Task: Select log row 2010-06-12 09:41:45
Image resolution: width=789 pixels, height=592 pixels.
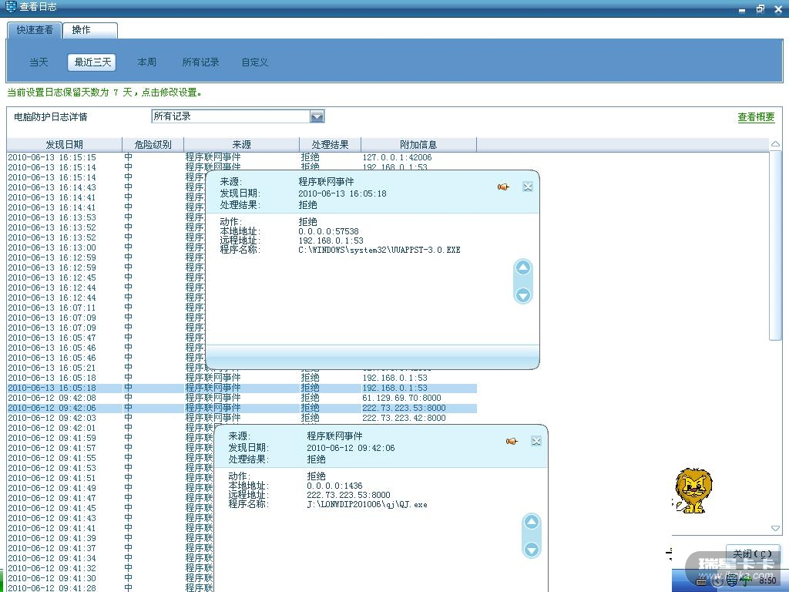Action: [110, 508]
